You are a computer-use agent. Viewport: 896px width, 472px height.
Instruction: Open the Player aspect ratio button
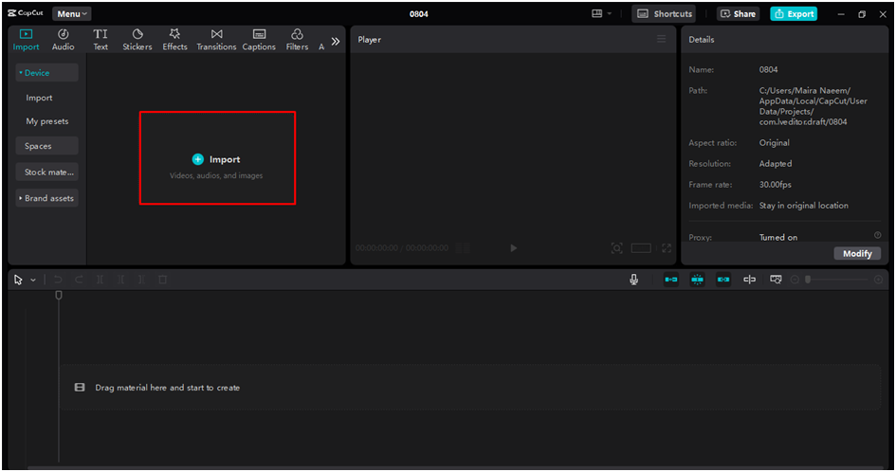point(641,248)
